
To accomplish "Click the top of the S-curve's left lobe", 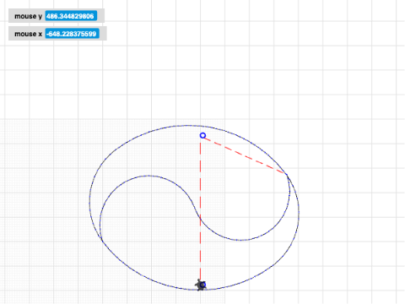I will click(148, 176).
